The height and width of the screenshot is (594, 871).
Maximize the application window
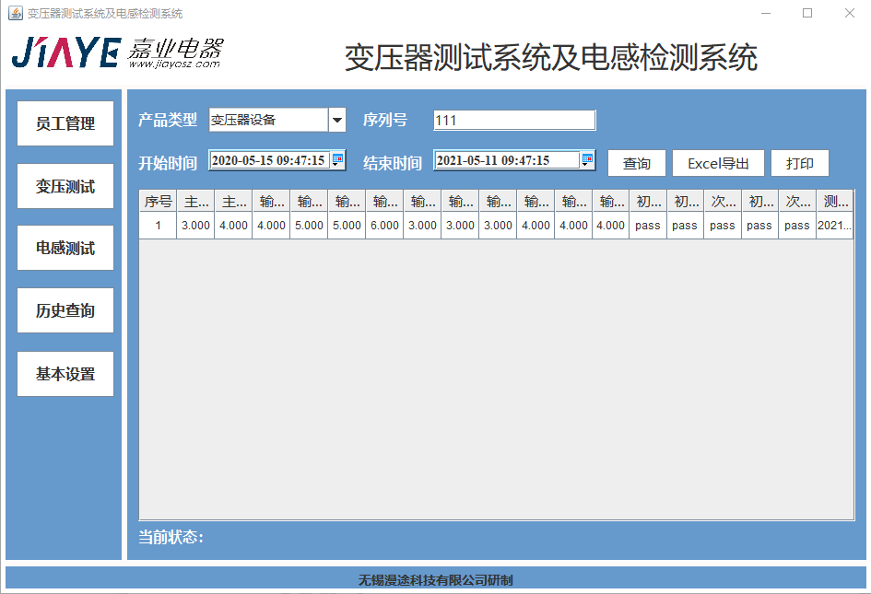807,13
